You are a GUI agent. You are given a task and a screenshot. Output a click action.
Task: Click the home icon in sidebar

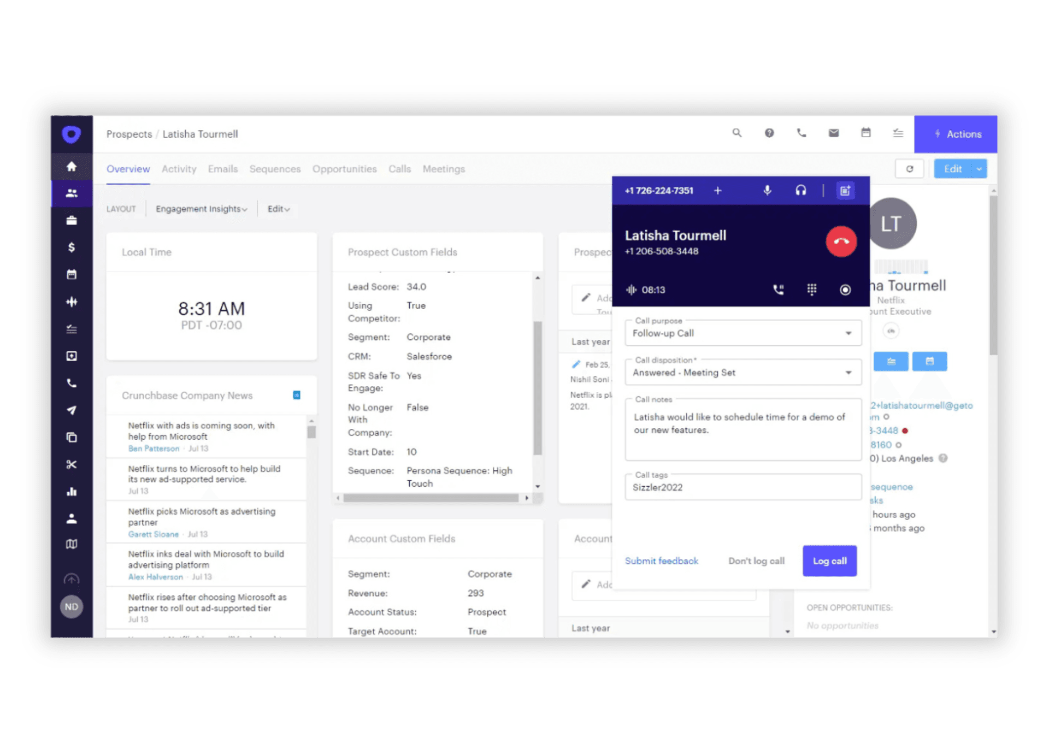tap(72, 166)
